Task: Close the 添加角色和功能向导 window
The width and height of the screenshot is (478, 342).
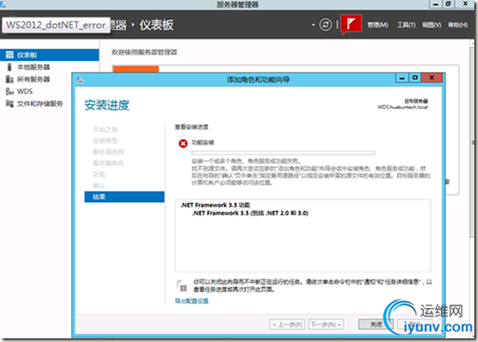Action: (431, 77)
